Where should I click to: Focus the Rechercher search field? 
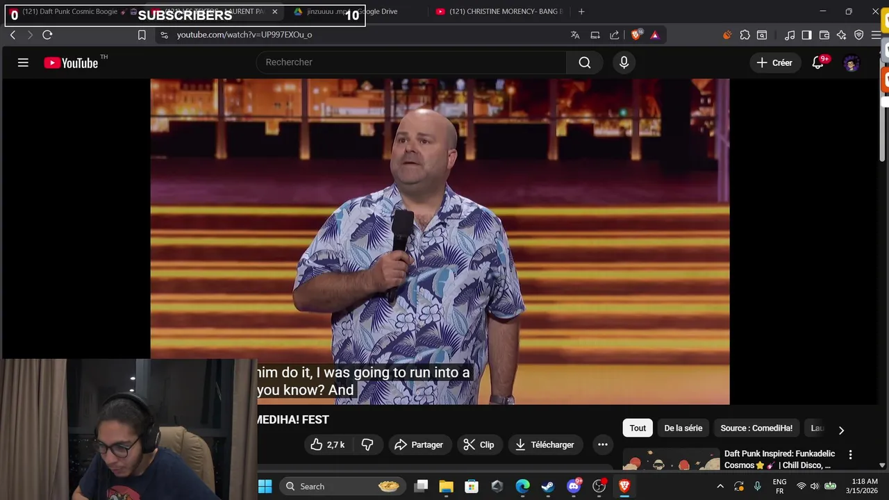(411, 62)
